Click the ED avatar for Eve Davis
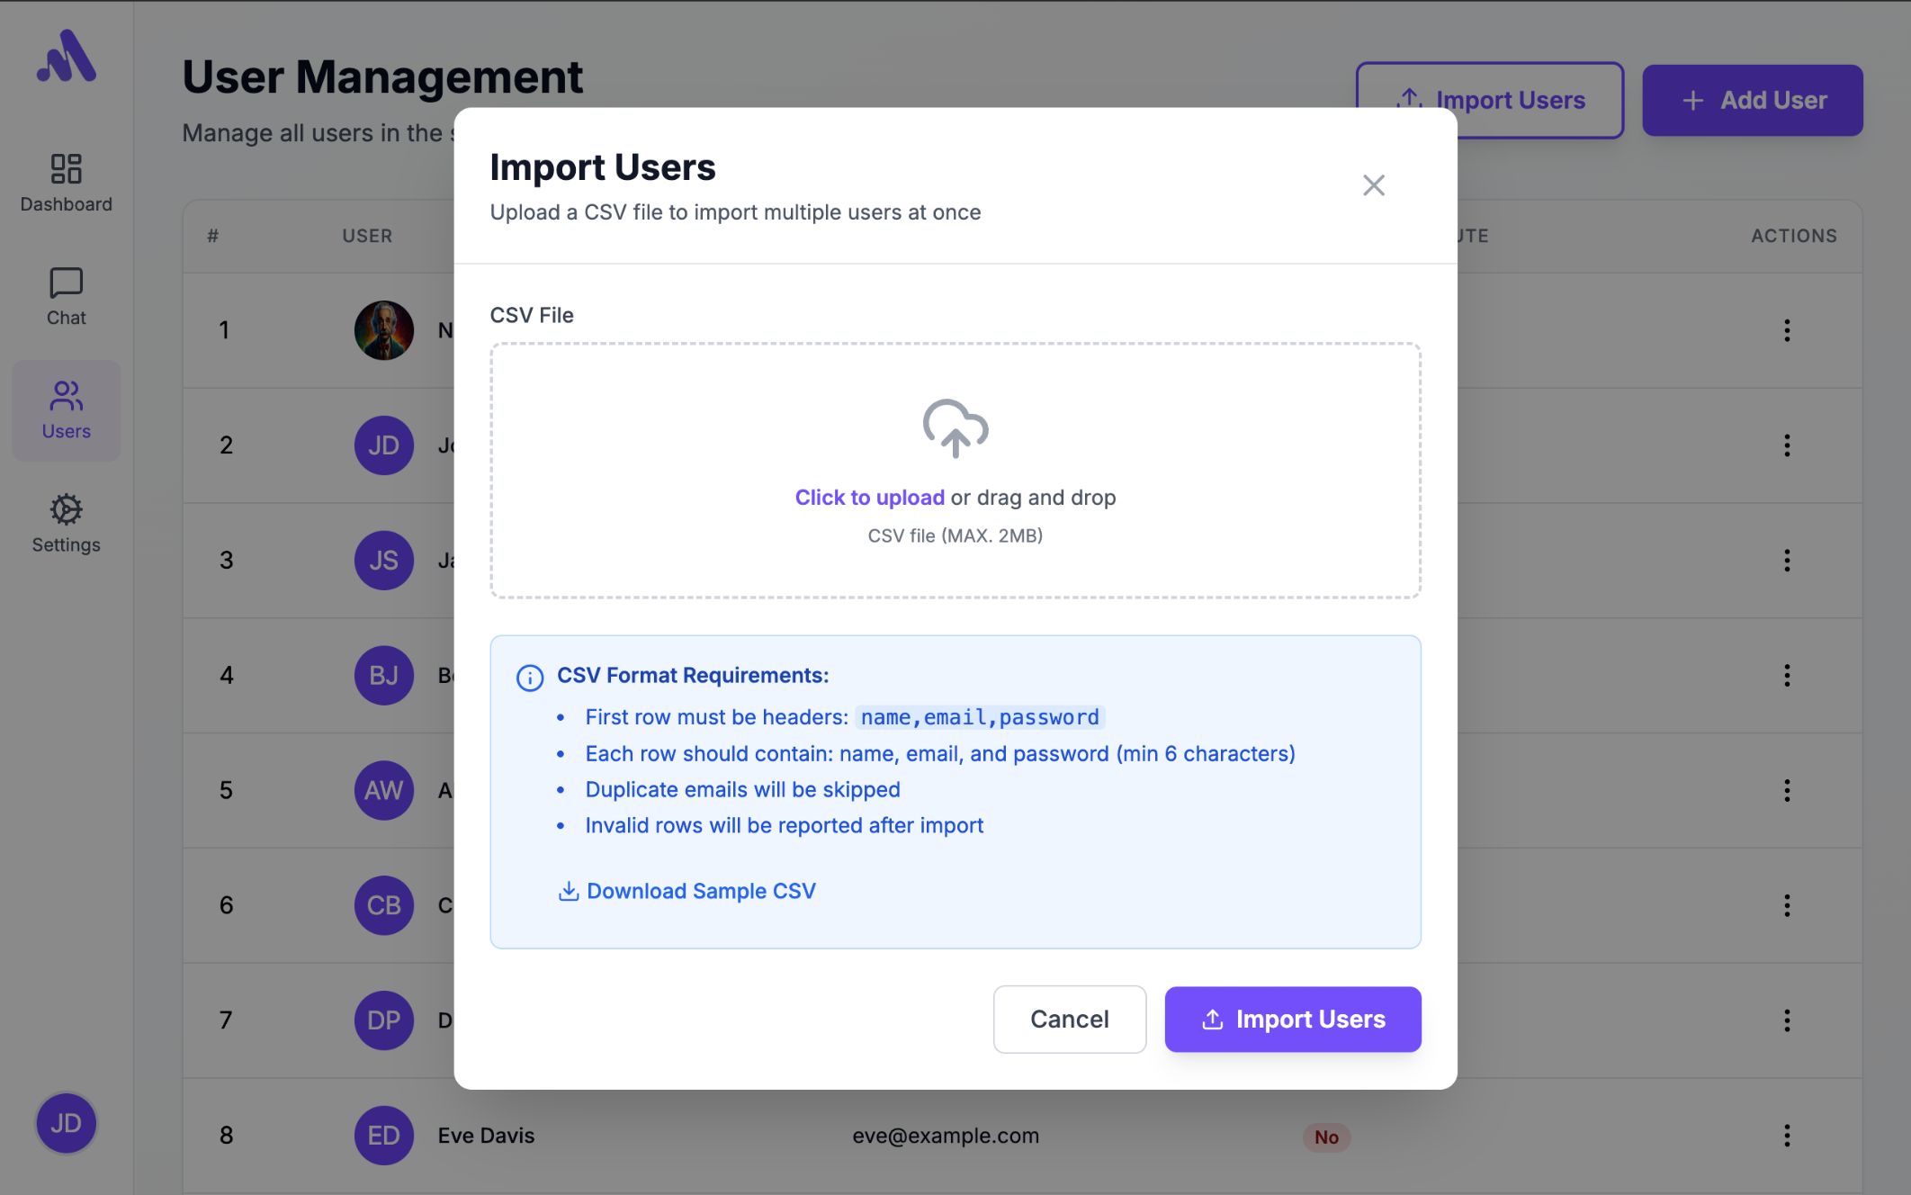Image resolution: width=1911 pixels, height=1195 pixels. pyautogui.click(x=383, y=1136)
